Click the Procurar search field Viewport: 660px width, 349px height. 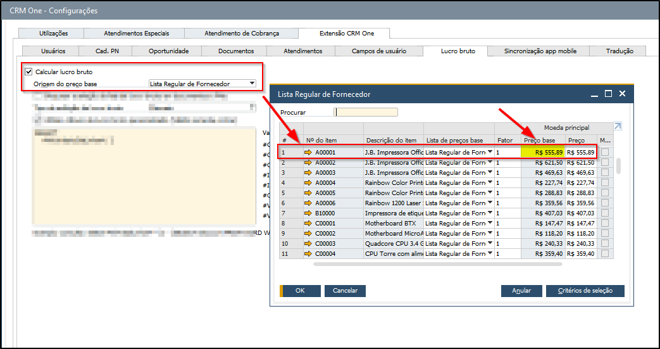(x=366, y=112)
